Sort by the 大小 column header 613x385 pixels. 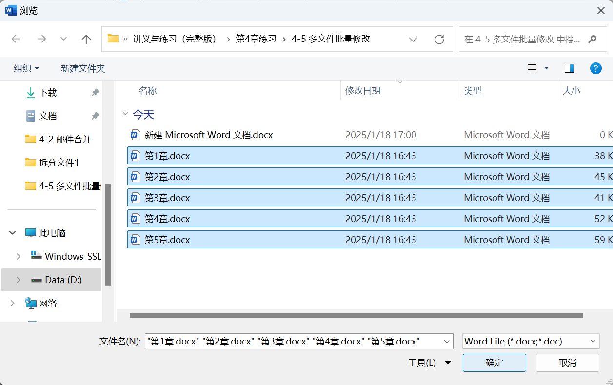point(572,91)
